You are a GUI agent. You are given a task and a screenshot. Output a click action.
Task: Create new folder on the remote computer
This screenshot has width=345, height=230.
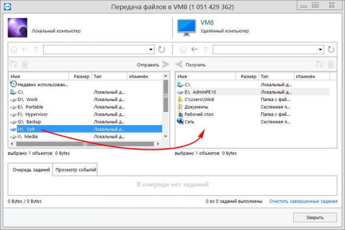pos(320,64)
